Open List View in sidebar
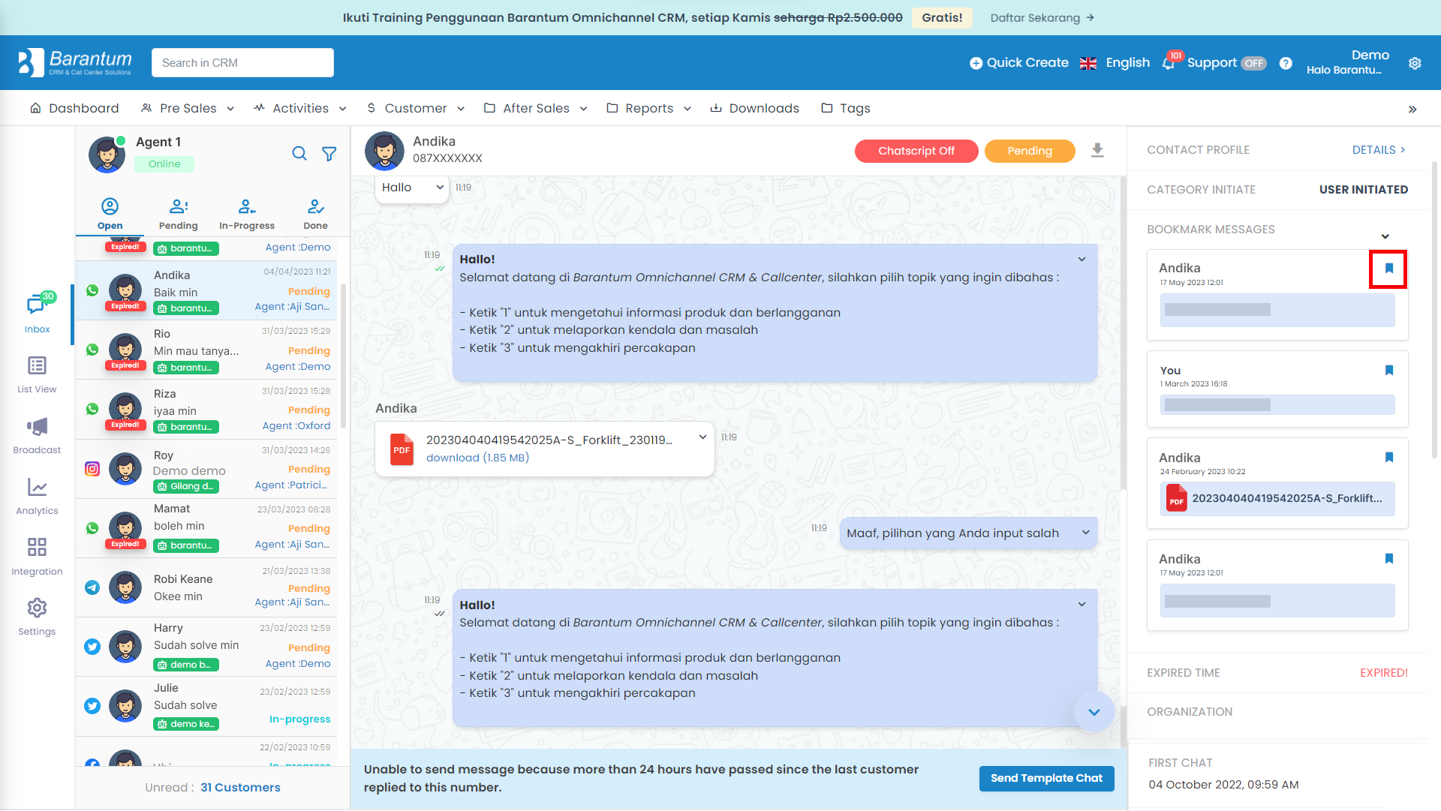The image size is (1441, 811). tap(37, 366)
